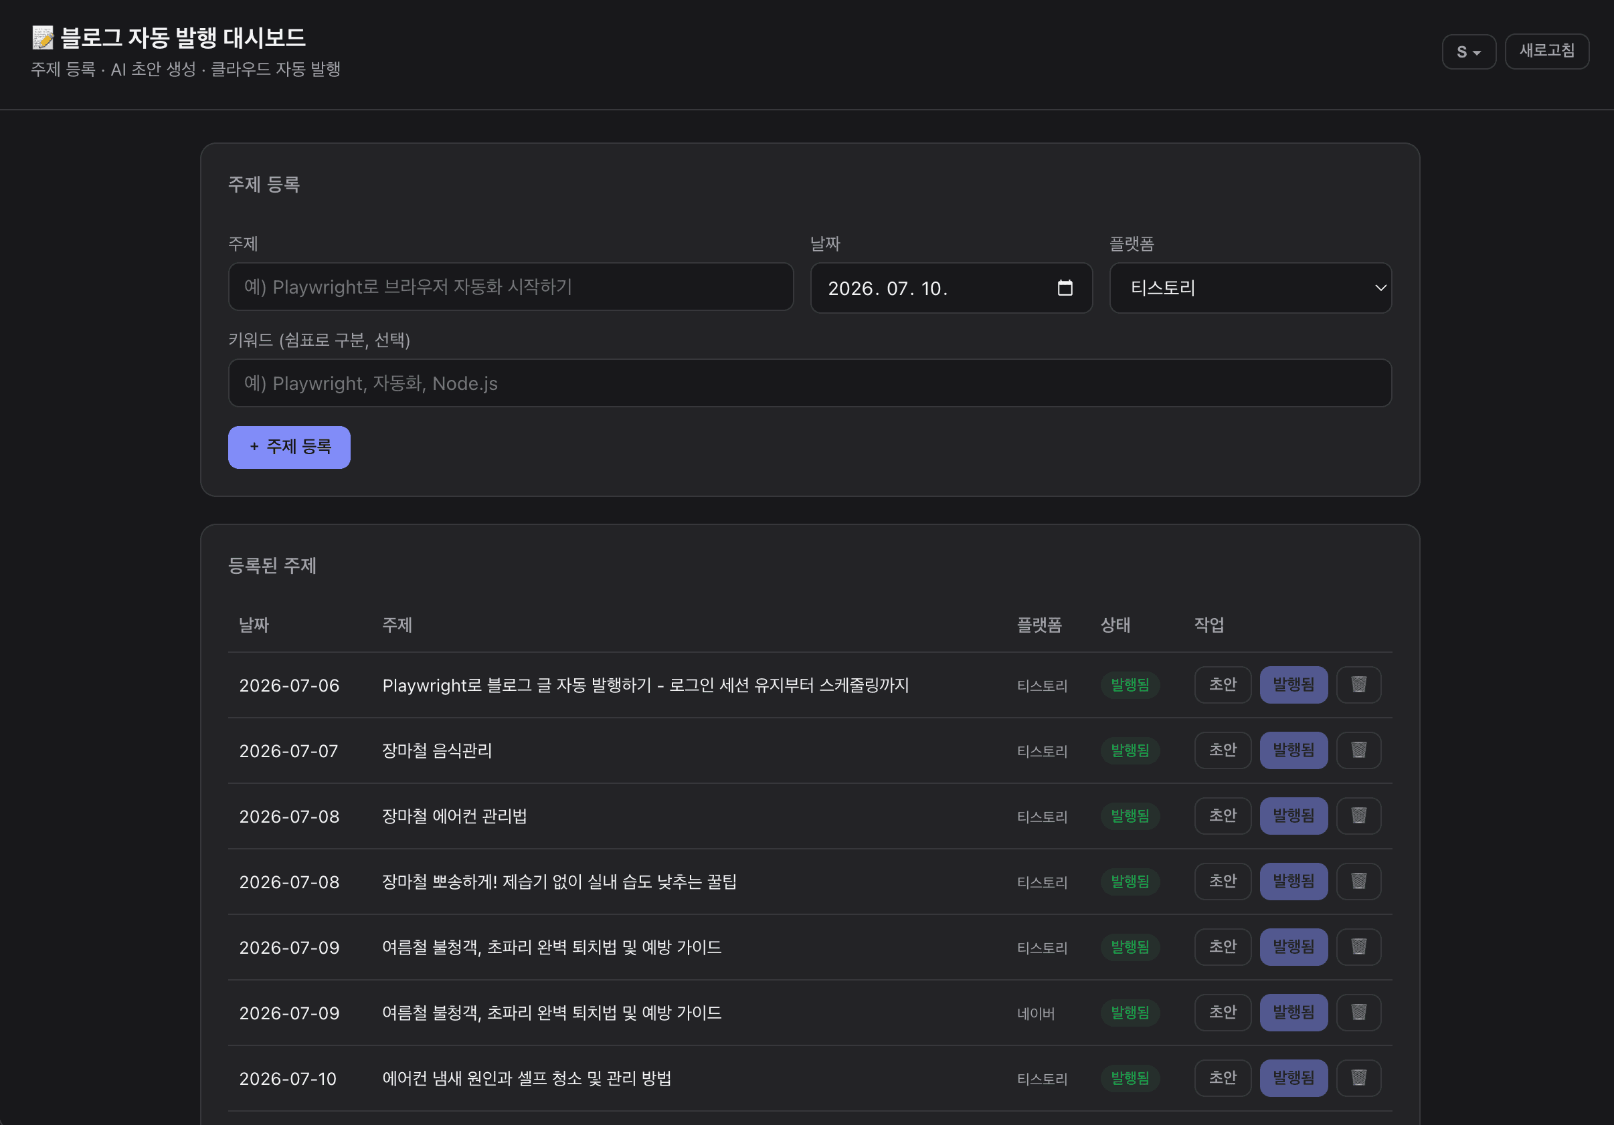The height and width of the screenshot is (1125, 1614).
Task: Focus the 키워드 input field
Action: 810,383
